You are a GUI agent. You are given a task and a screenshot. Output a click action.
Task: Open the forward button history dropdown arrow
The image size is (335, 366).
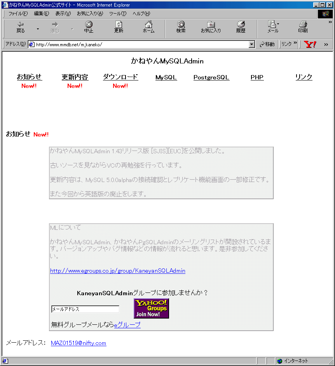[x=72, y=29]
